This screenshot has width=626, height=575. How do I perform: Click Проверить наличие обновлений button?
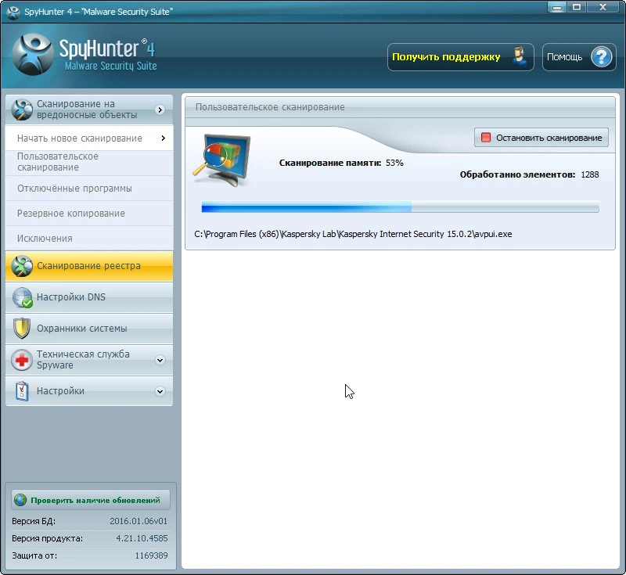[x=91, y=500]
